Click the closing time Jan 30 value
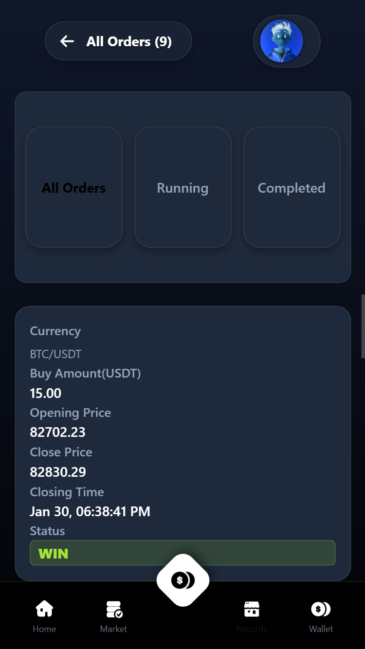 [x=90, y=511]
